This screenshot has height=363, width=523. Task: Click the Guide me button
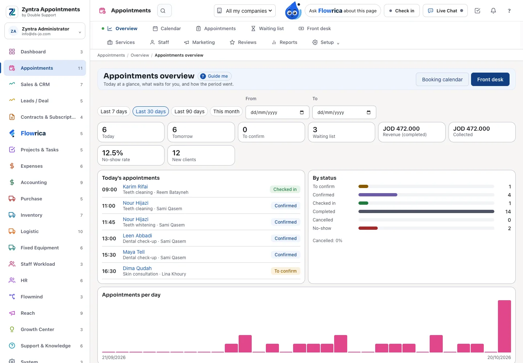(215, 76)
